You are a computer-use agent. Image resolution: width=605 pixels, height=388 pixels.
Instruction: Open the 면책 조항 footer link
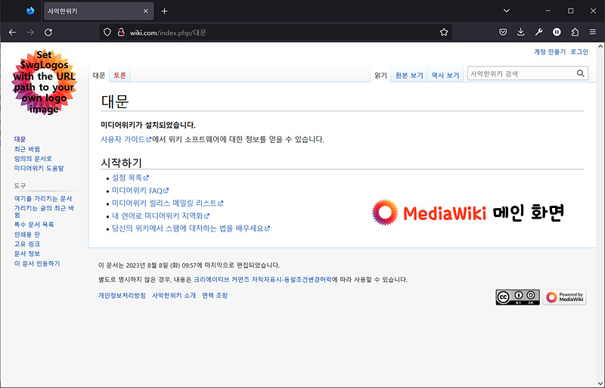[215, 295]
